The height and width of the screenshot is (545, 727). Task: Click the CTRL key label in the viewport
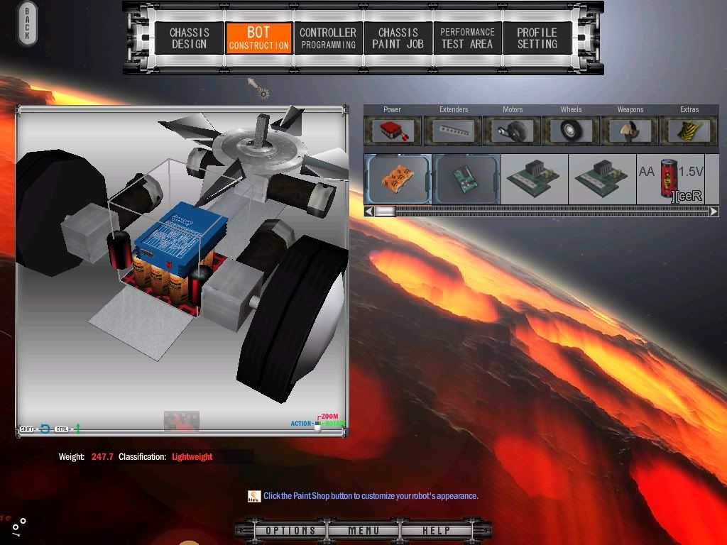tap(62, 429)
